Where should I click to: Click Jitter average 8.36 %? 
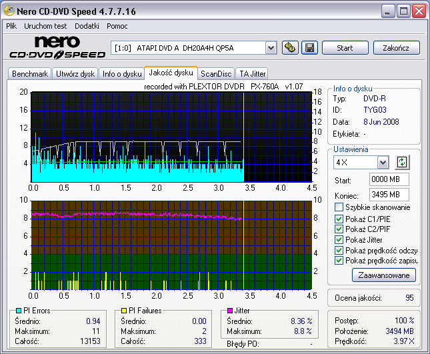(301, 321)
